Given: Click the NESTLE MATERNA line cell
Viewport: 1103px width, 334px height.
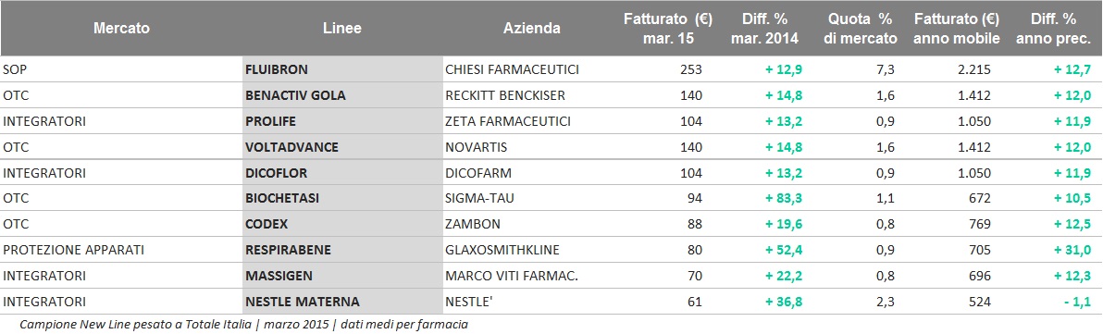Looking at the screenshot, I should (341, 303).
